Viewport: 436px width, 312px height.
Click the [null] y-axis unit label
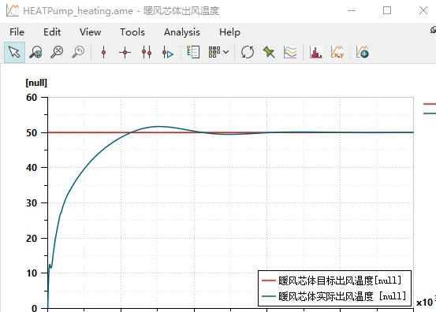36,83
